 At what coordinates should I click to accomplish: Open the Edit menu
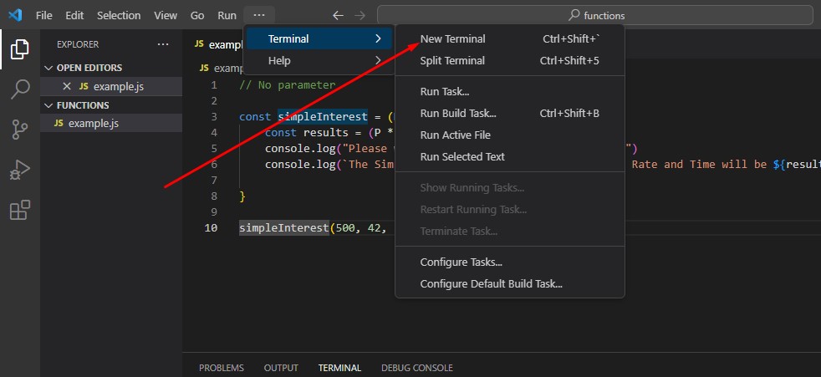(x=74, y=16)
